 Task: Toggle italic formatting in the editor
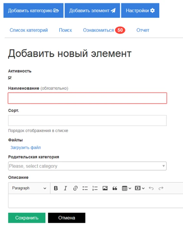65,188
